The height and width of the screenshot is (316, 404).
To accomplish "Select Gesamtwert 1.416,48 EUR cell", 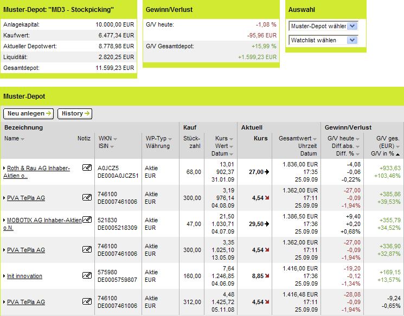I will tap(300, 294).
